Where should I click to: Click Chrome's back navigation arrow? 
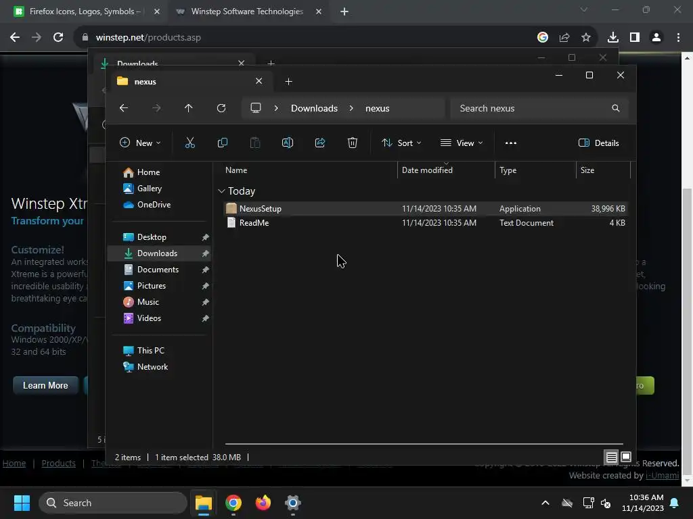[15, 38]
